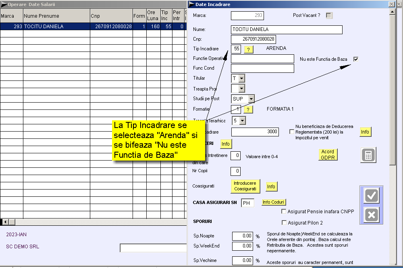Click the question mark next to Formatie
Screen dimensions: 403x268
248,109
